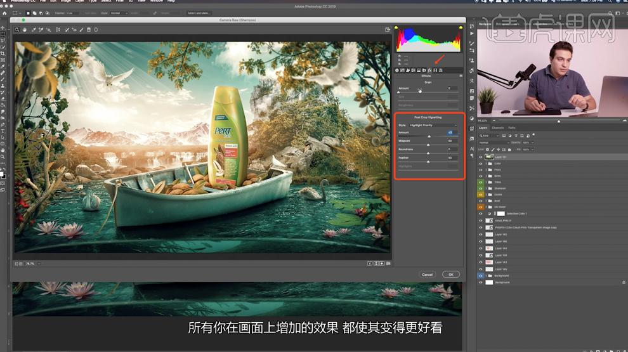Open the vignette Style dropdown
This screenshot has width=628, height=352.
click(x=433, y=125)
